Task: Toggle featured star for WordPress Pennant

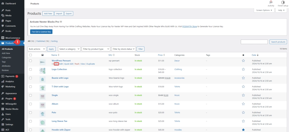Action: point(243,61)
